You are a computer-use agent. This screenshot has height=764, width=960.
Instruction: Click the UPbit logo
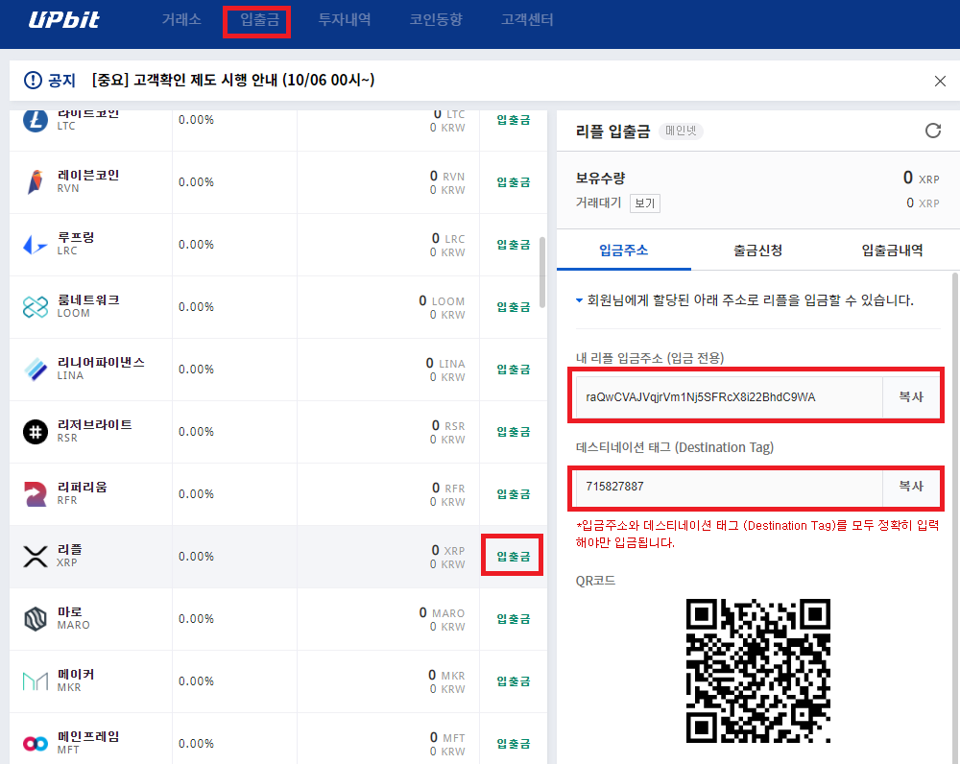(63, 19)
